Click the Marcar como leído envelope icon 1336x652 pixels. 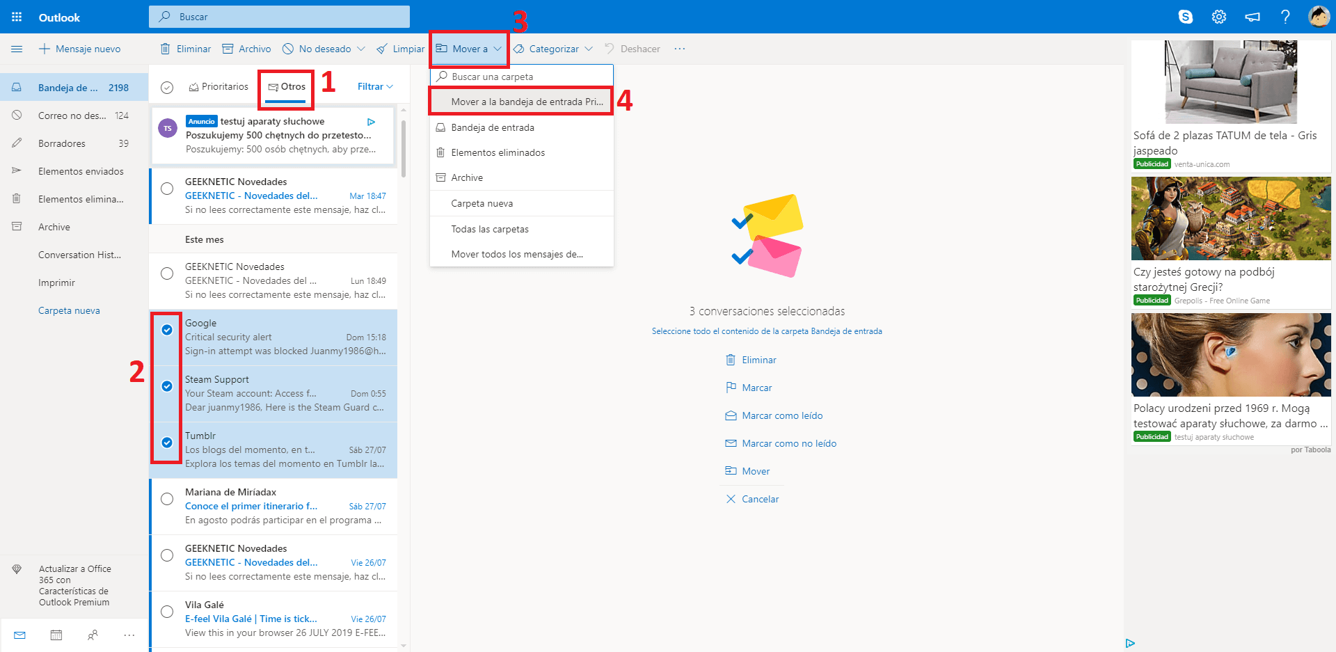731,415
